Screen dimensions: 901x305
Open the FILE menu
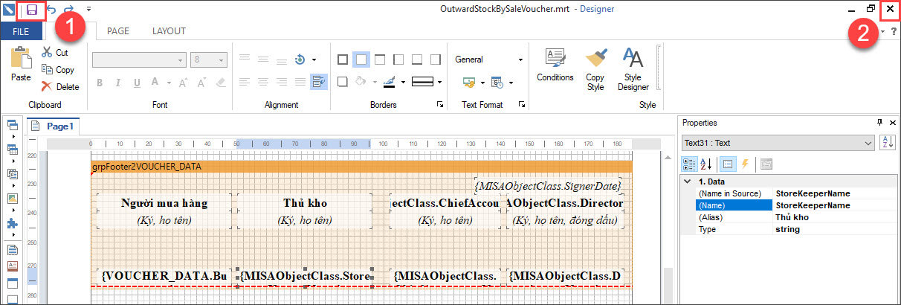(x=21, y=31)
